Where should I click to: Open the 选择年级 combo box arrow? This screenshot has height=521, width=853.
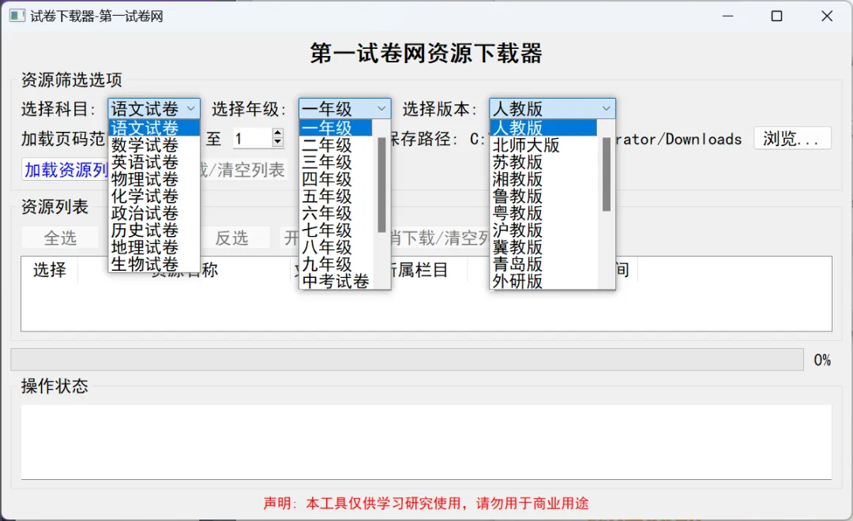tap(383, 108)
